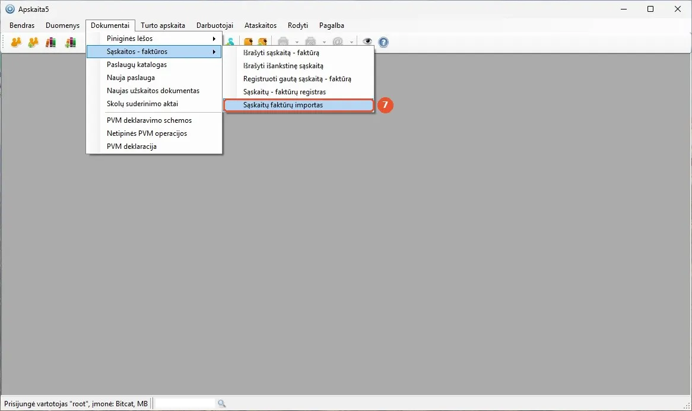This screenshot has height=411, width=692.
Task: Maximize the Apskaita5 window
Action: coord(650,9)
